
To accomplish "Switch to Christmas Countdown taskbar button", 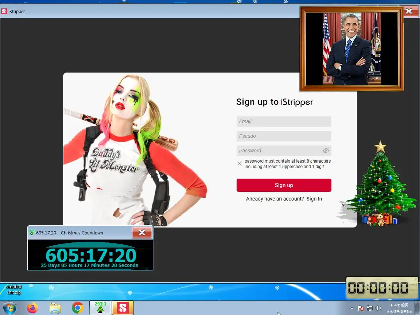I will pos(100,308).
